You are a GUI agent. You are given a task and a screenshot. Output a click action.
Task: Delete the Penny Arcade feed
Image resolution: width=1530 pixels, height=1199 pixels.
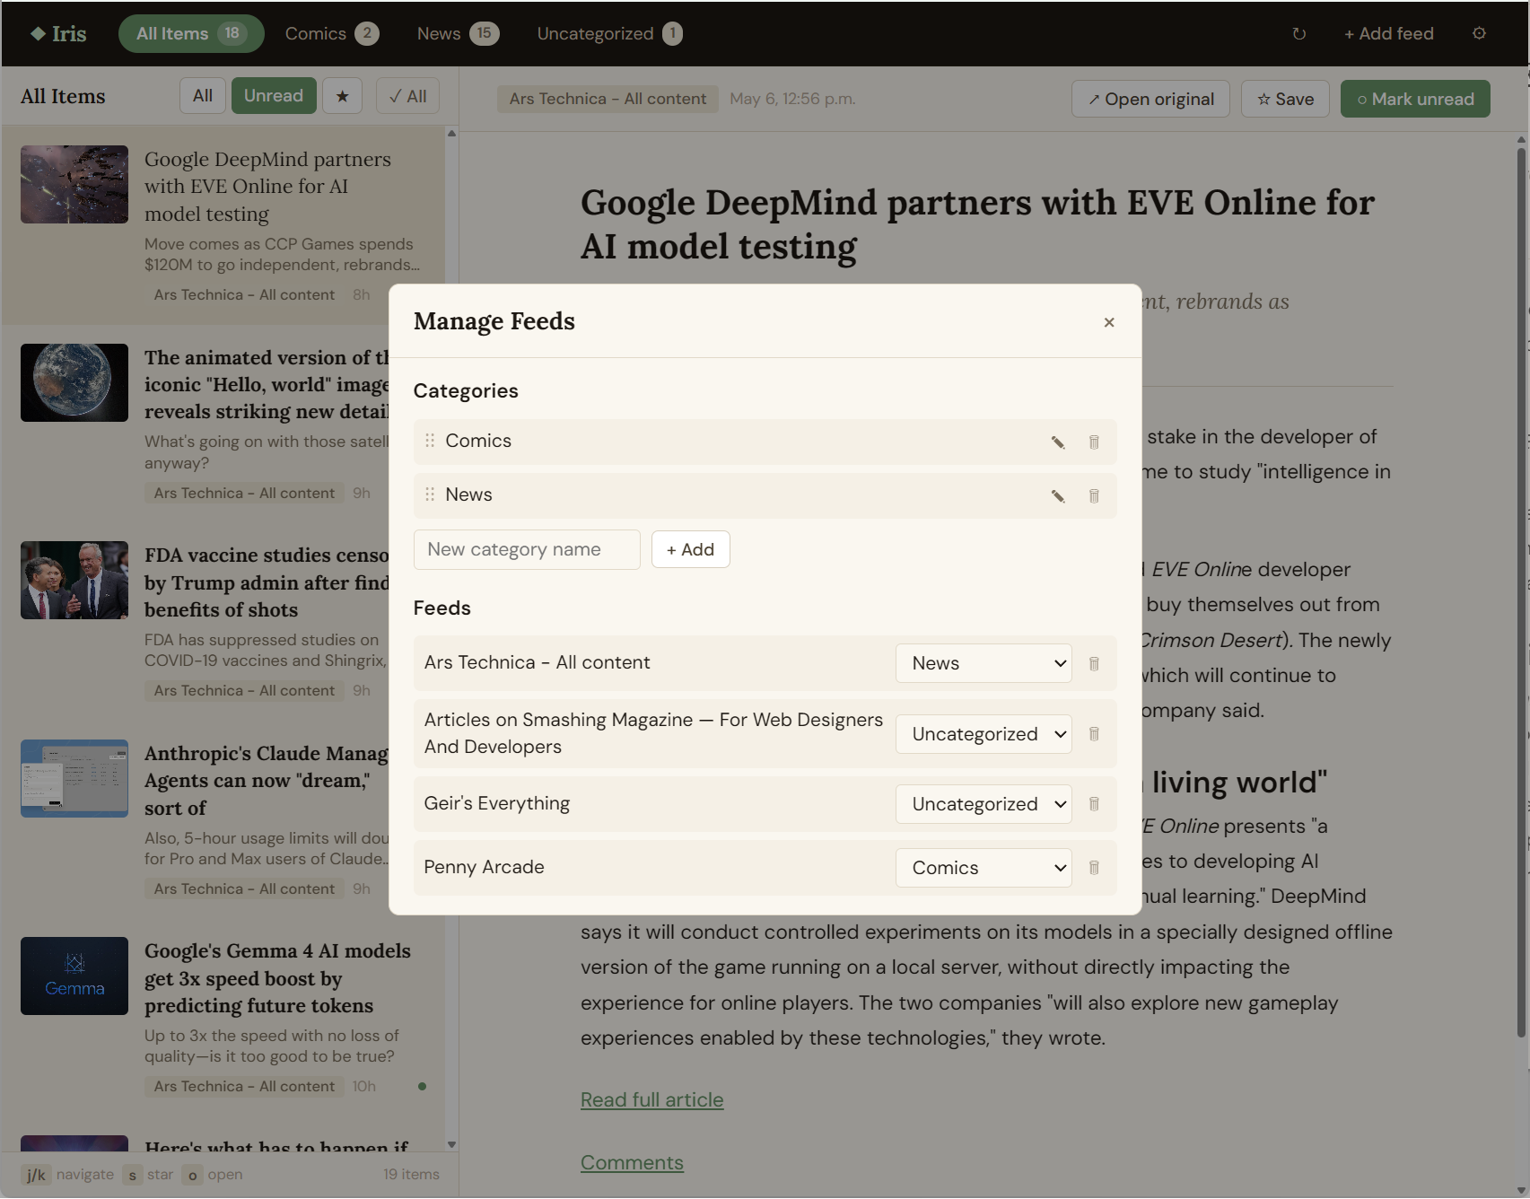click(x=1094, y=867)
